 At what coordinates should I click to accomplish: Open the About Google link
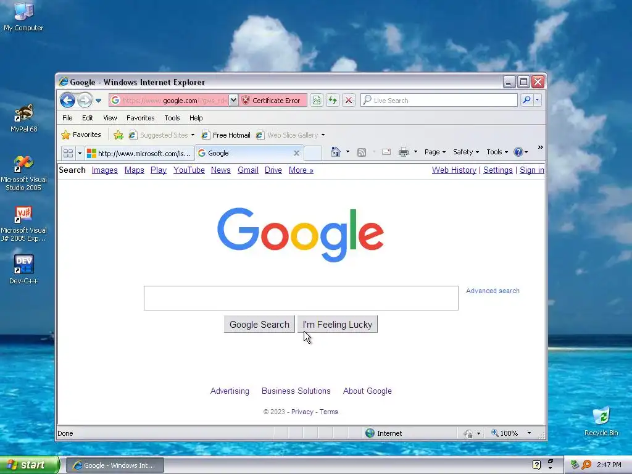click(x=367, y=391)
